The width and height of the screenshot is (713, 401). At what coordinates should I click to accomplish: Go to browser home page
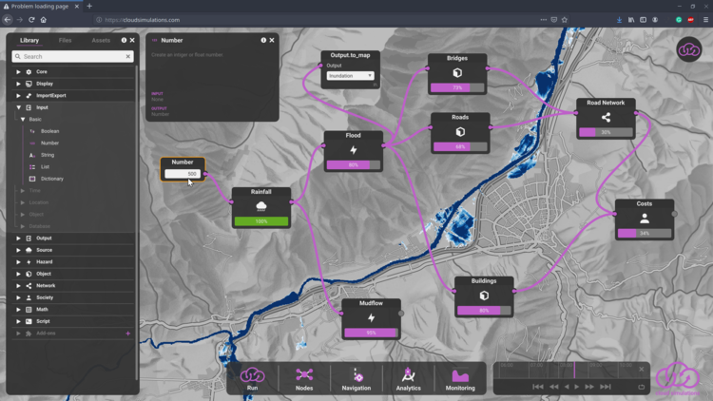[43, 20]
